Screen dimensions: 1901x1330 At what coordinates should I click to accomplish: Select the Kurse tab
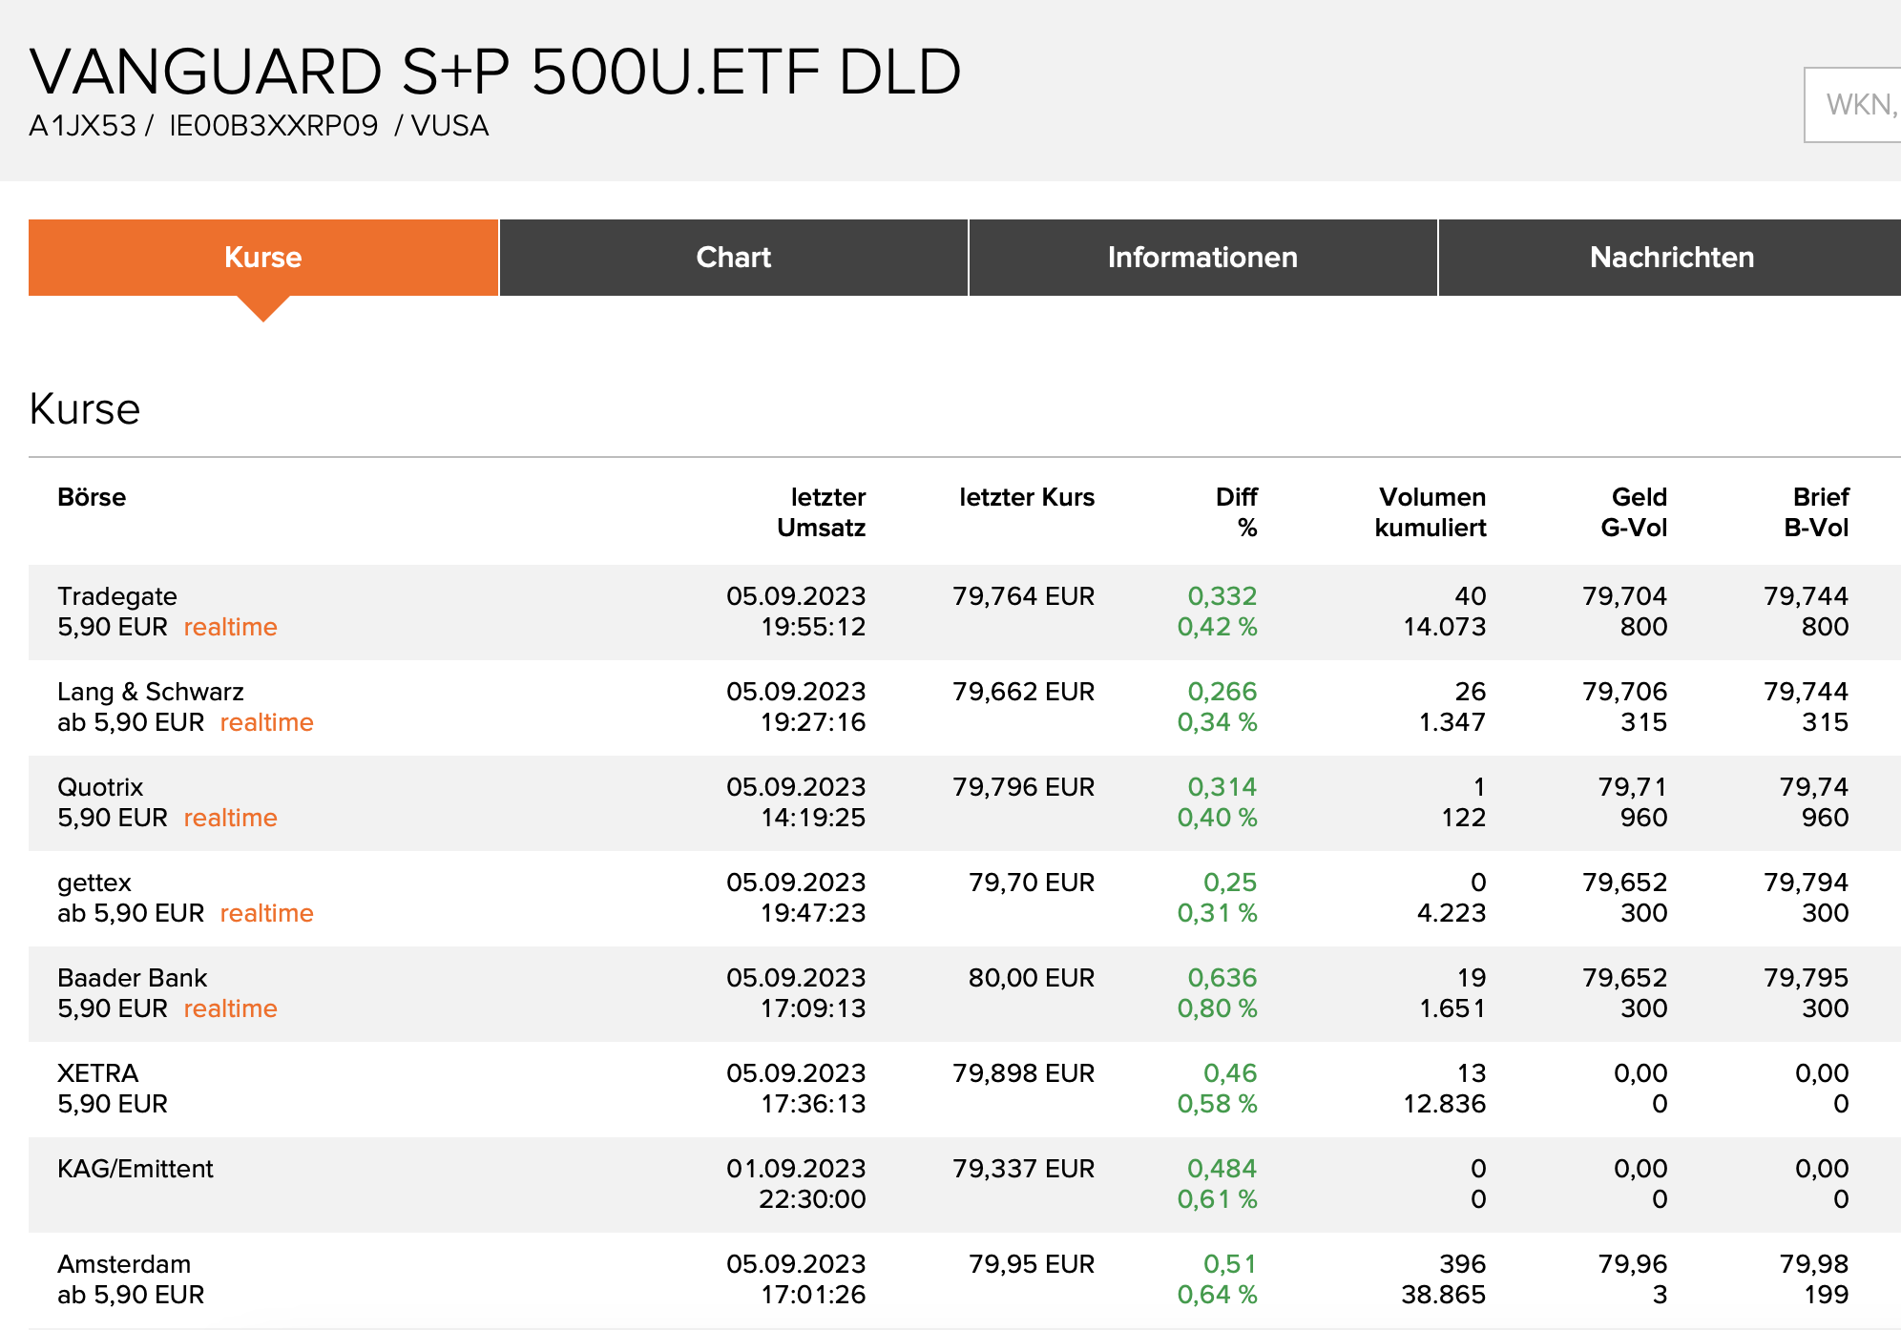click(263, 258)
